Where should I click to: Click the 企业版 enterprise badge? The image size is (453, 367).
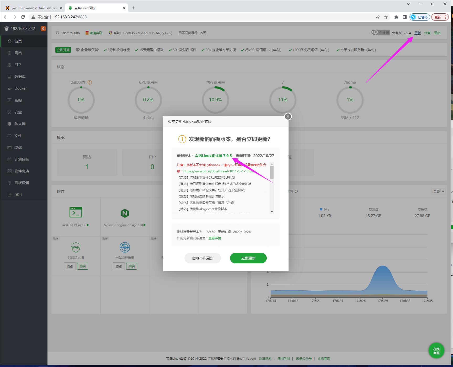[381, 33]
